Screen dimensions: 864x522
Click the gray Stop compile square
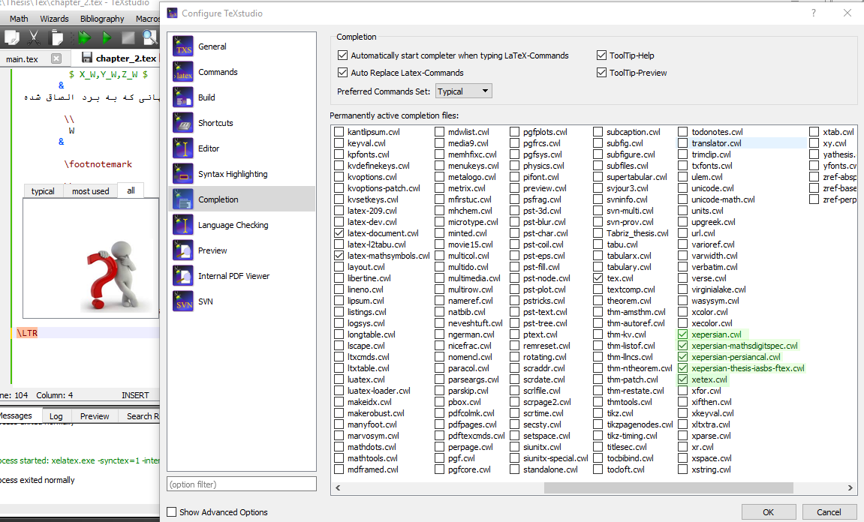pos(128,37)
